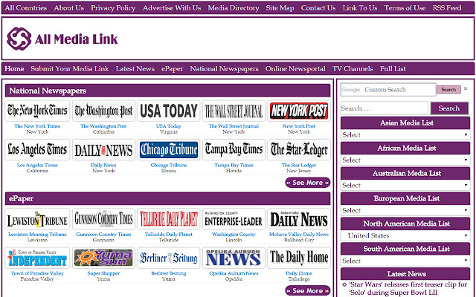Click the USA TODAY logo image
The height and width of the screenshot is (297, 476).
coord(169,111)
